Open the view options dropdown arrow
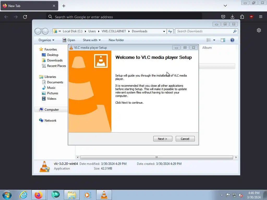 [x=214, y=40]
